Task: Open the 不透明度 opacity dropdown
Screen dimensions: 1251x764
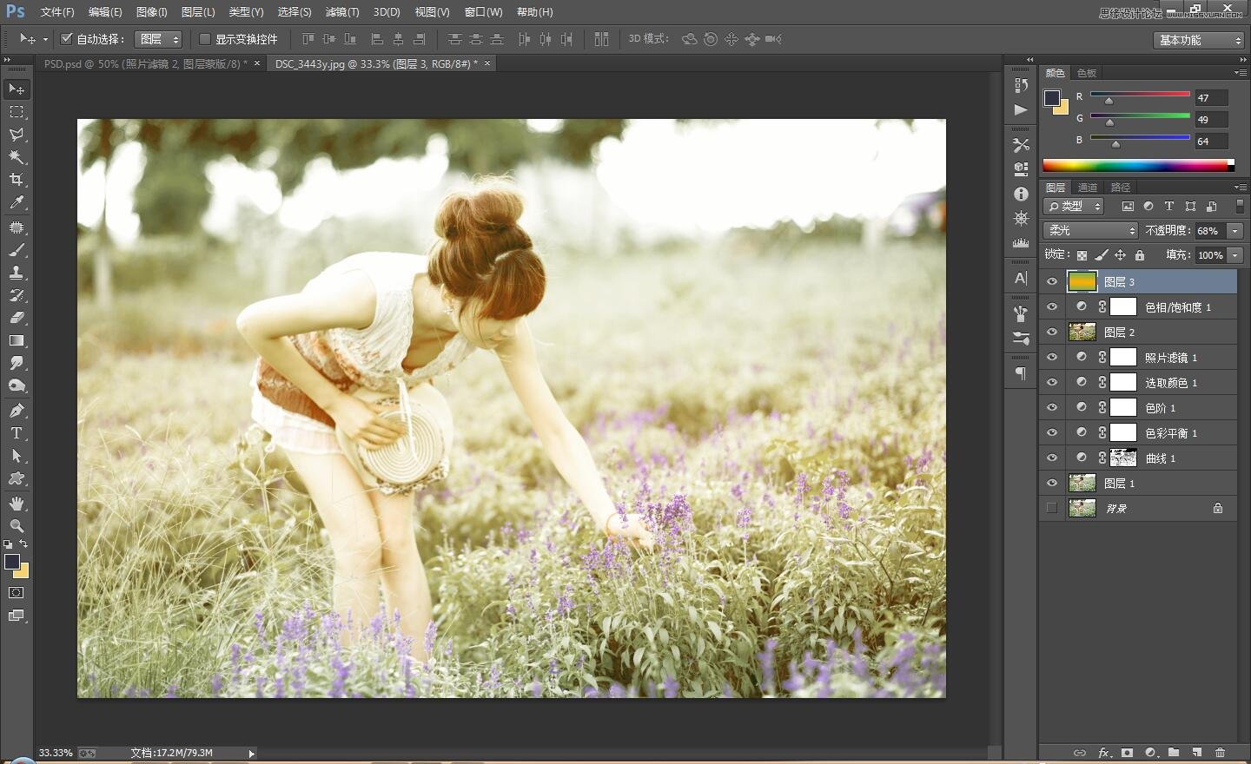Action: [x=1234, y=230]
